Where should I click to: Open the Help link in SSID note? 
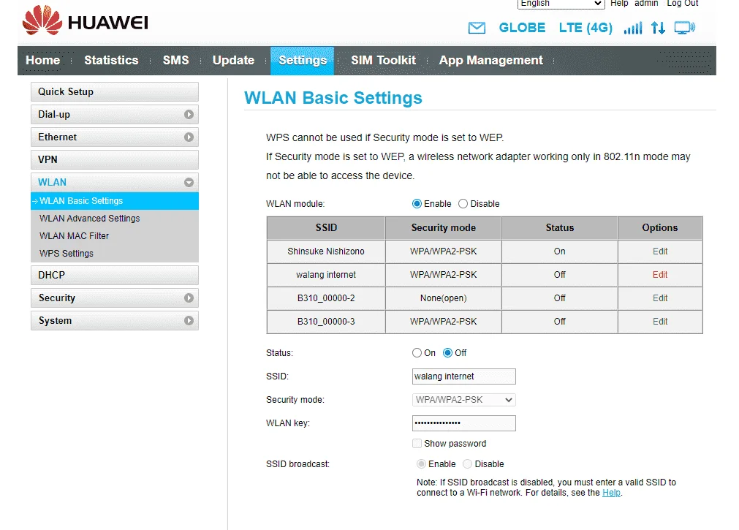coord(611,493)
